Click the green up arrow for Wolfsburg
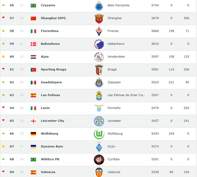This screenshot has width=197, height=177. pos(3,133)
